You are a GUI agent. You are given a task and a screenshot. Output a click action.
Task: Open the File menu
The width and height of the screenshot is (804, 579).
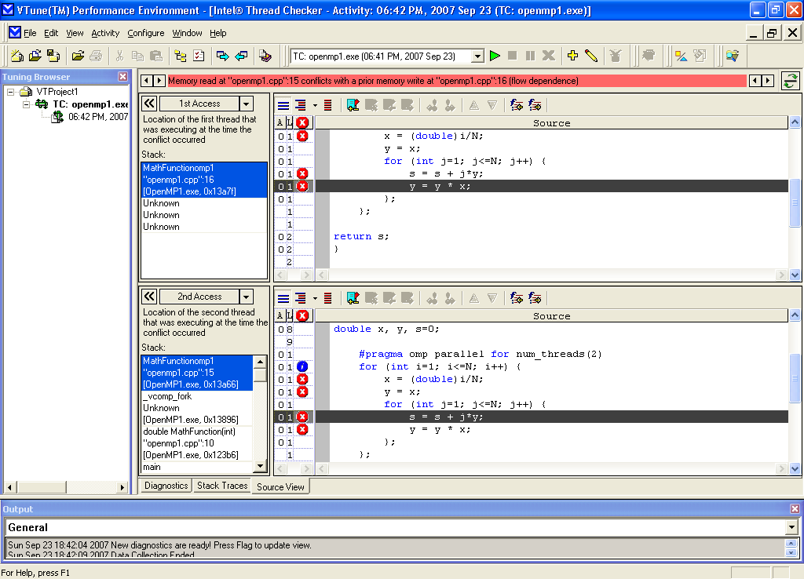pyautogui.click(x=30, y=33)
